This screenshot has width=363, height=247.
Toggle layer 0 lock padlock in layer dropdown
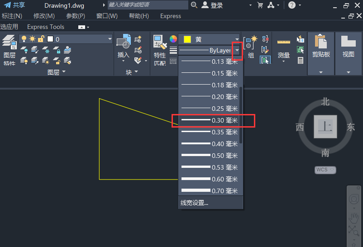coord(41,39)
